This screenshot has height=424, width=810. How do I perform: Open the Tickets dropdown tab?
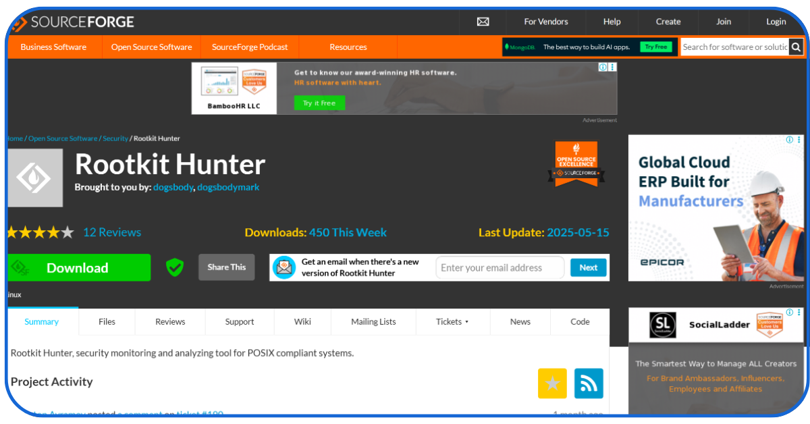coord(452,322)
